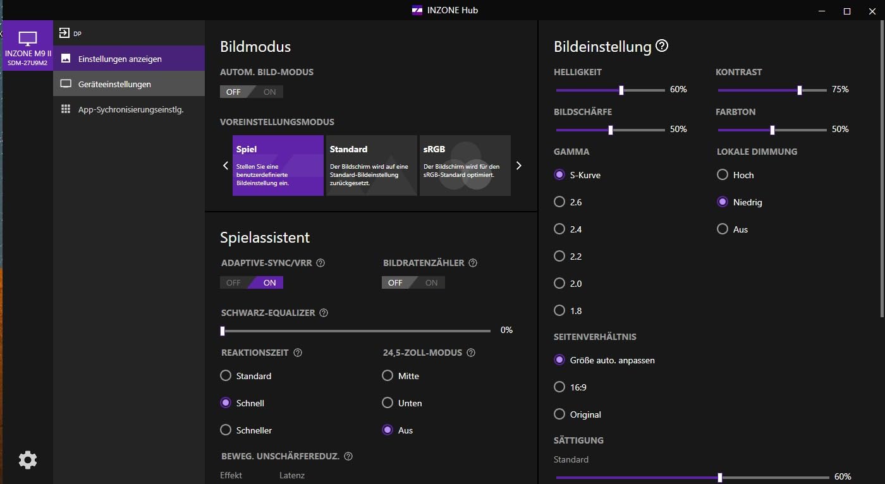Image resolution: width=885 pixels, height=484 pixels.
Task: Open the Bildeinstellung help question mark
Action: coord(662,45)
